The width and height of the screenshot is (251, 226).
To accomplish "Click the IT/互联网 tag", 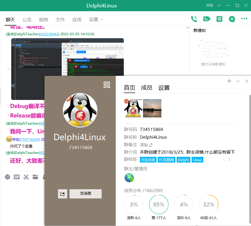I will pyautogui.click(x=167, y=160).
